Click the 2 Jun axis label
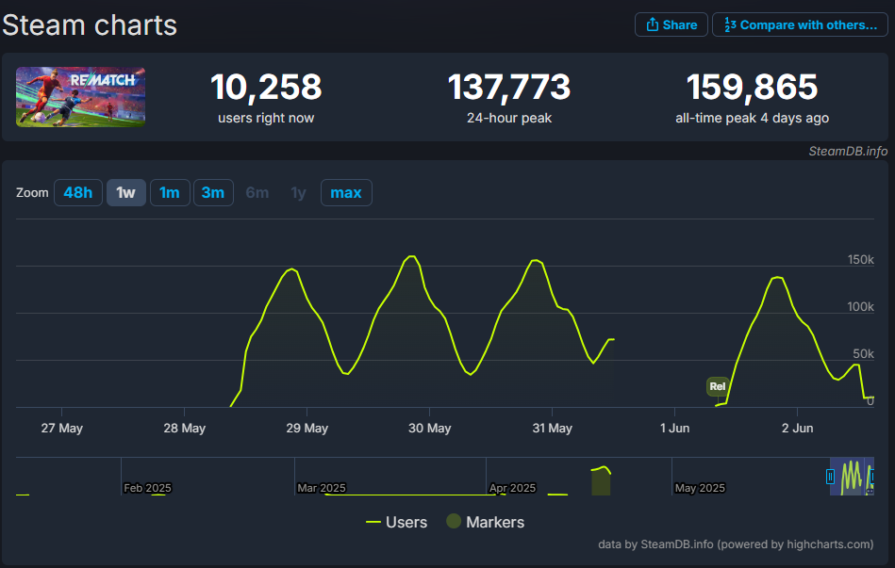Viewport: 895px width, 568px height. click(798, 429)
